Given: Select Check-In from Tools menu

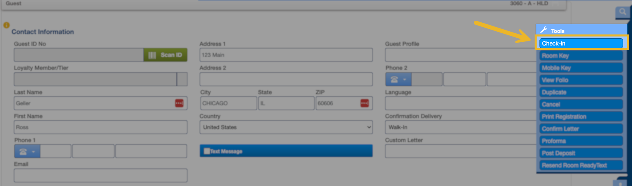Looking at the screenshot, I should (x=581, y=43).
